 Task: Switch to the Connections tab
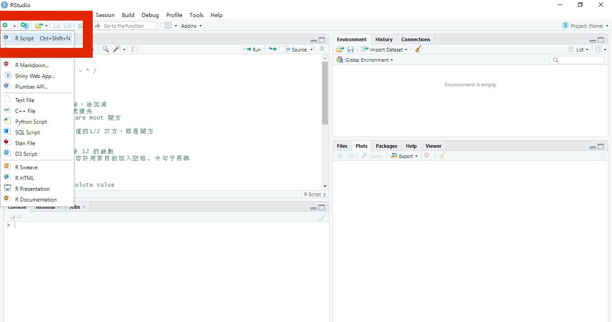tap(416, 39)
